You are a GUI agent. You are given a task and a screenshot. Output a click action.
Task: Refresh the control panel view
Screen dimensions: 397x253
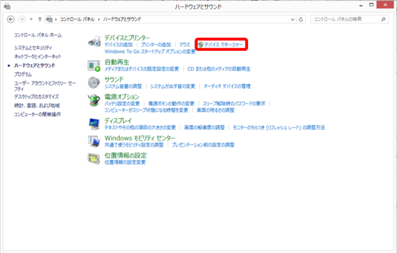pyautogui.click(x=301, y=19)
